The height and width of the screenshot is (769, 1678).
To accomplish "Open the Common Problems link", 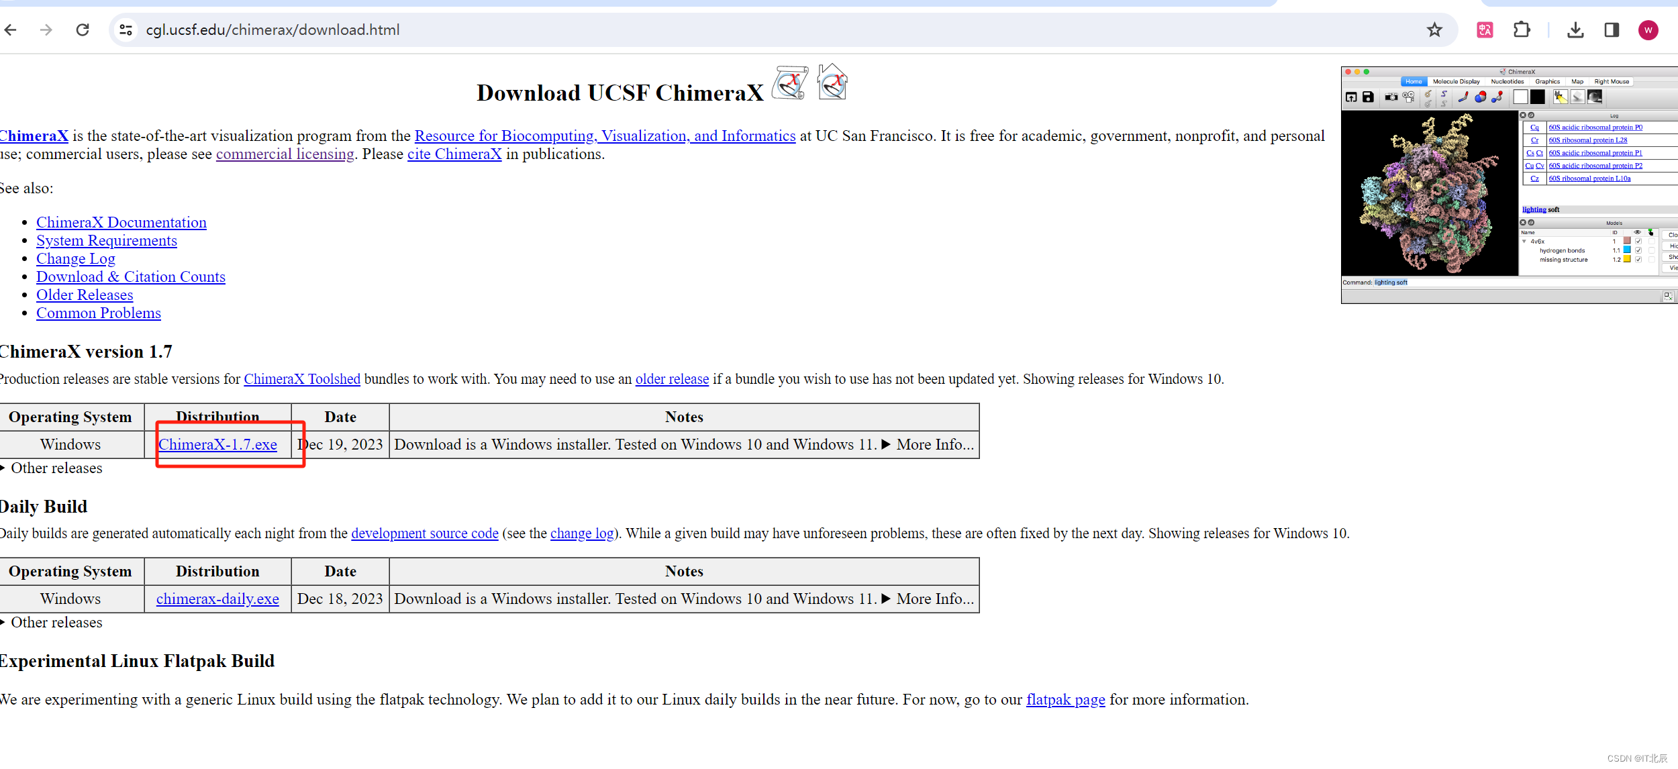I will tap(99, 313).
